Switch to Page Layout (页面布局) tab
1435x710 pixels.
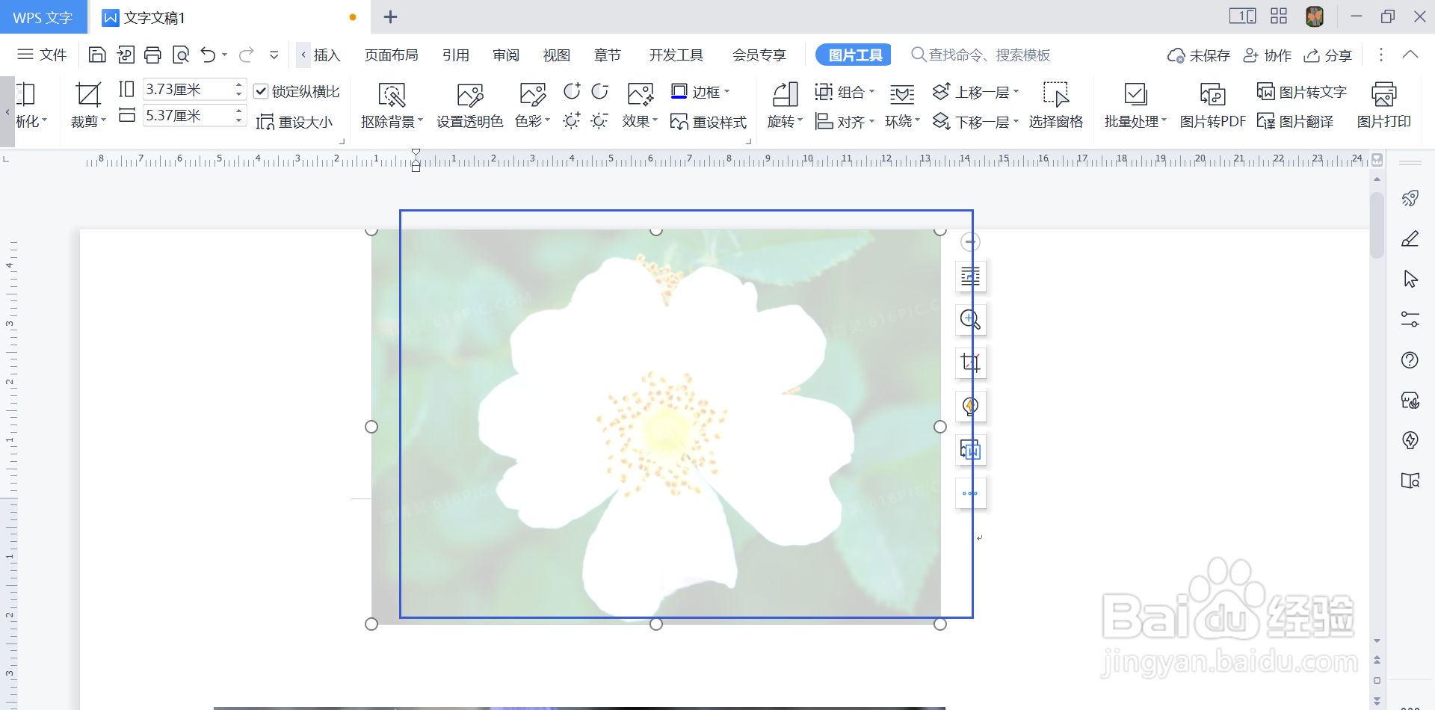point(391,55)
